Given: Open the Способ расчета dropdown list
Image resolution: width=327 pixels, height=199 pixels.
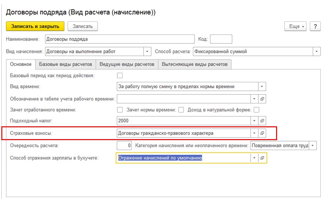Looking at the screenshot, I should (317, 51).
